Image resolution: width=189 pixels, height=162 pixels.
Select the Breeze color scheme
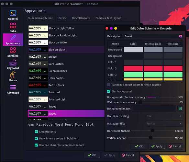(66, 57)
